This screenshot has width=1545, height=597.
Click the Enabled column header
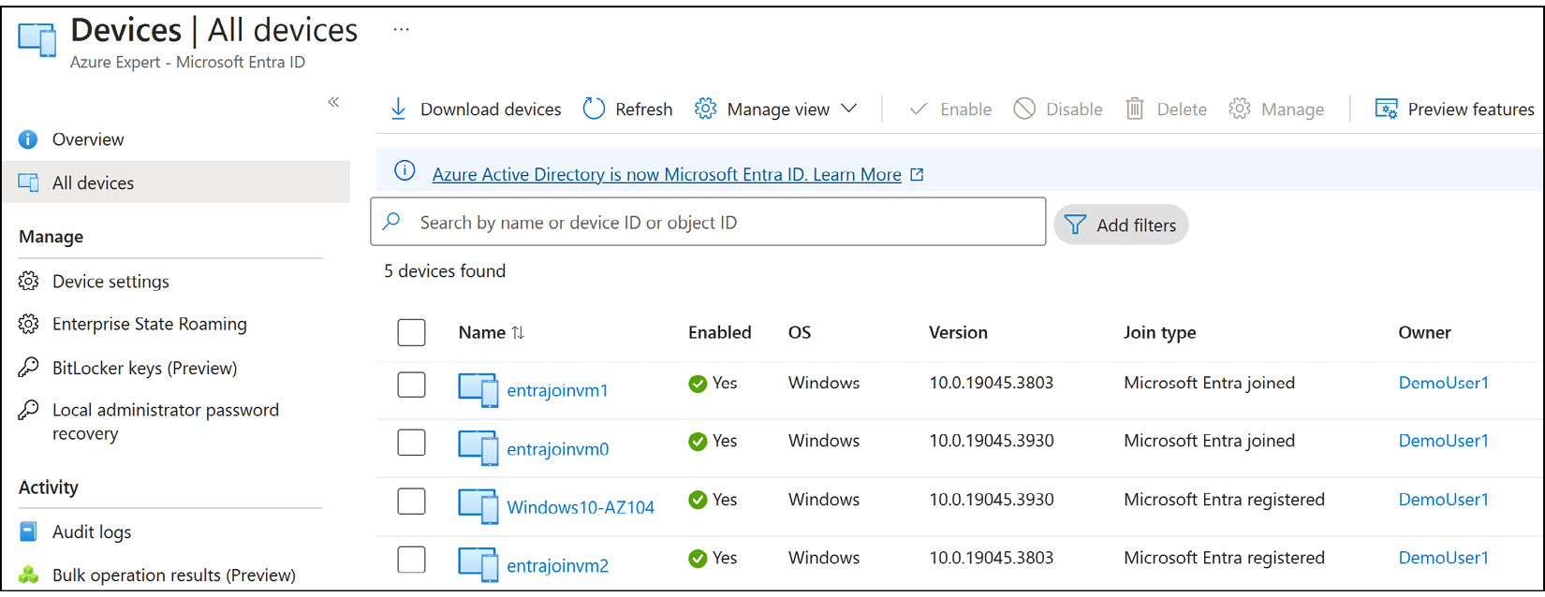(x=719, y=332)
